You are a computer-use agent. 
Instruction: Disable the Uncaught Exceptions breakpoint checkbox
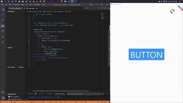pyautogui.click(x=9, y=99)
